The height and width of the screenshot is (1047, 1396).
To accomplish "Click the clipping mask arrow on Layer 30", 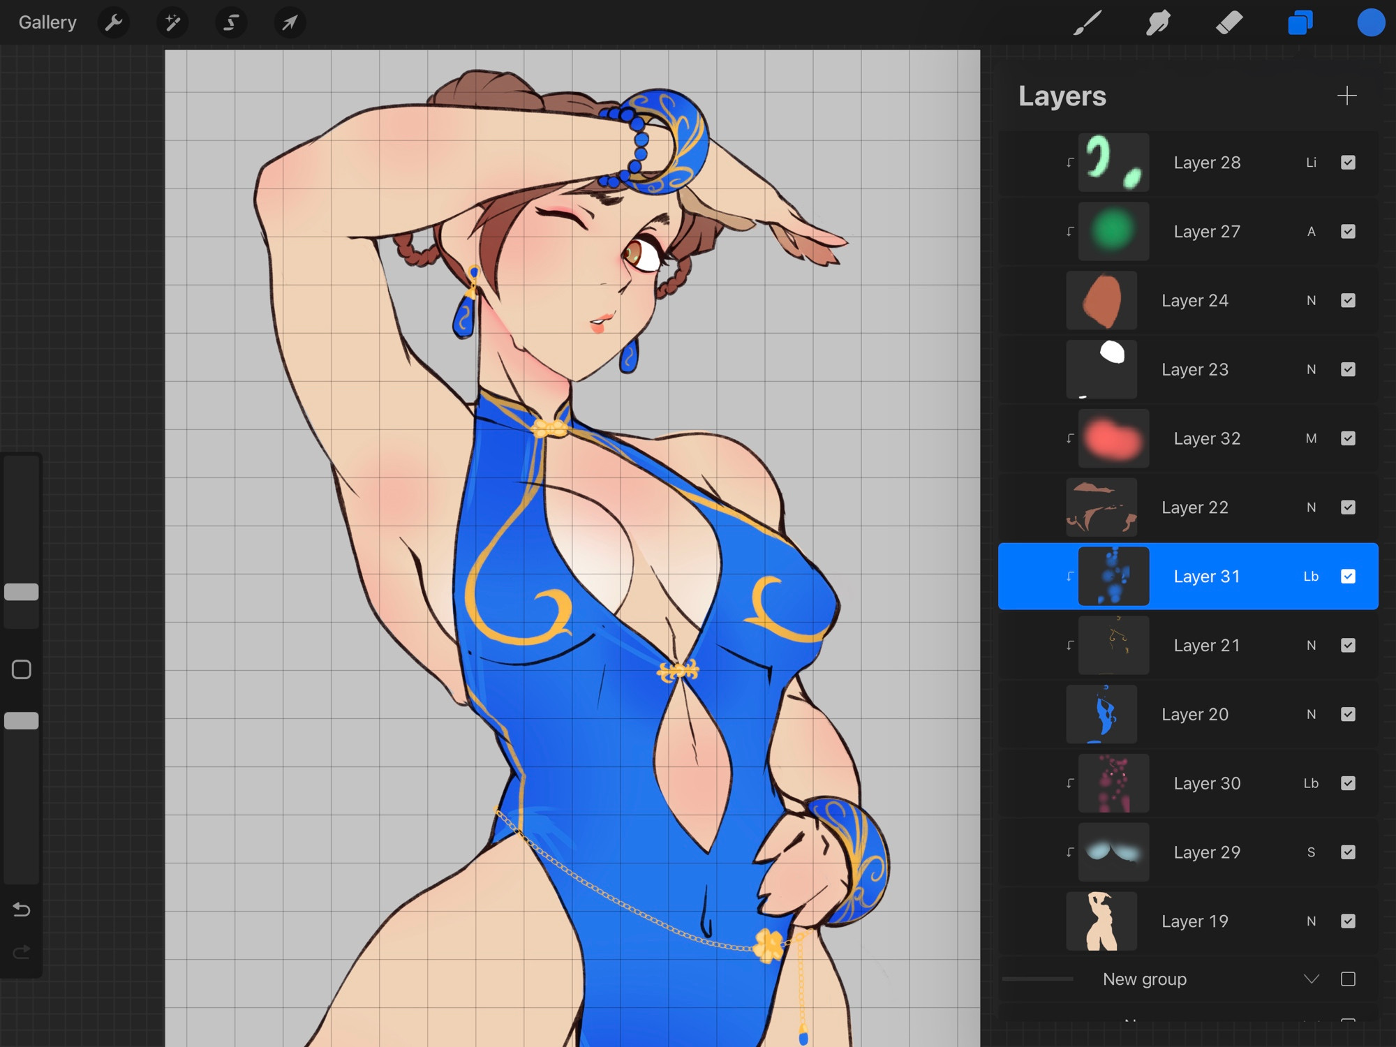I will pyautogui.click(x=1070, y=783).
